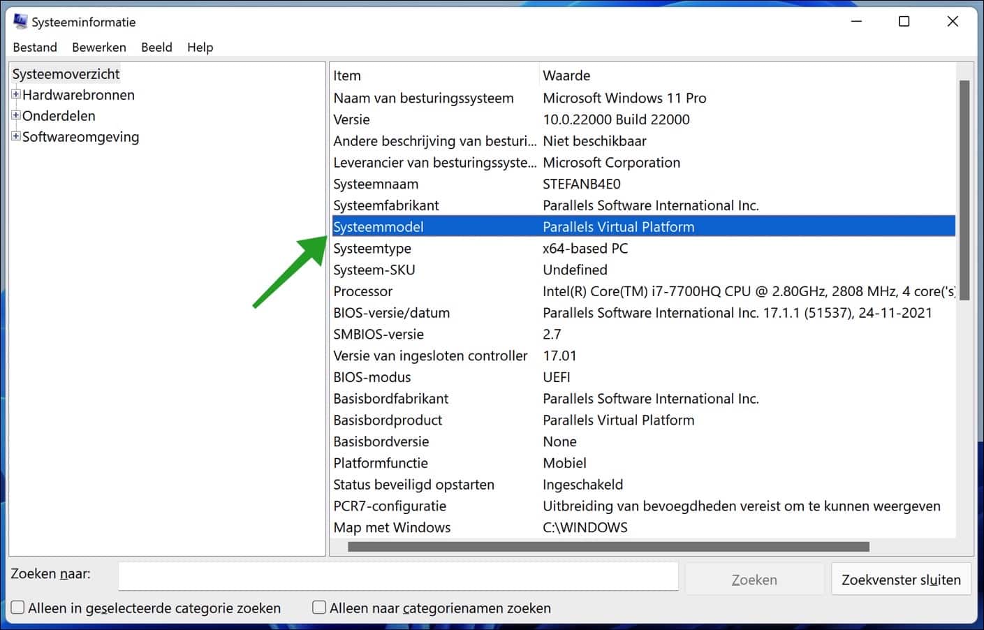Image resolution: width=984 pixels, height=630 pixels.
Task: Open the Bewerken menu
Action: pos(98,47)
